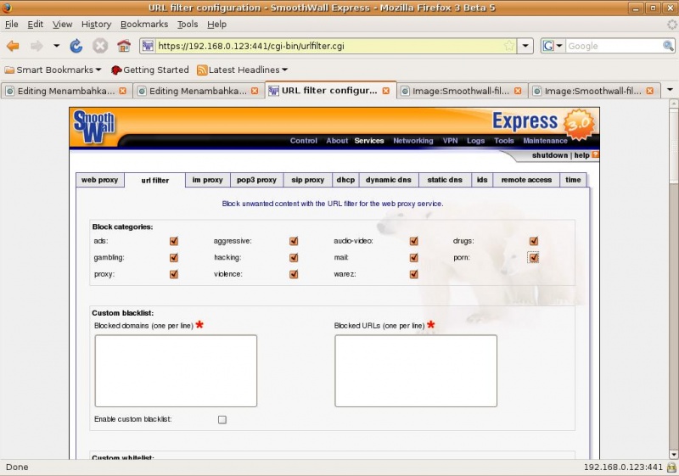Screen dimensions: 679x476
Task: Click the Firefox back arrow button
Action: point(13,46)
